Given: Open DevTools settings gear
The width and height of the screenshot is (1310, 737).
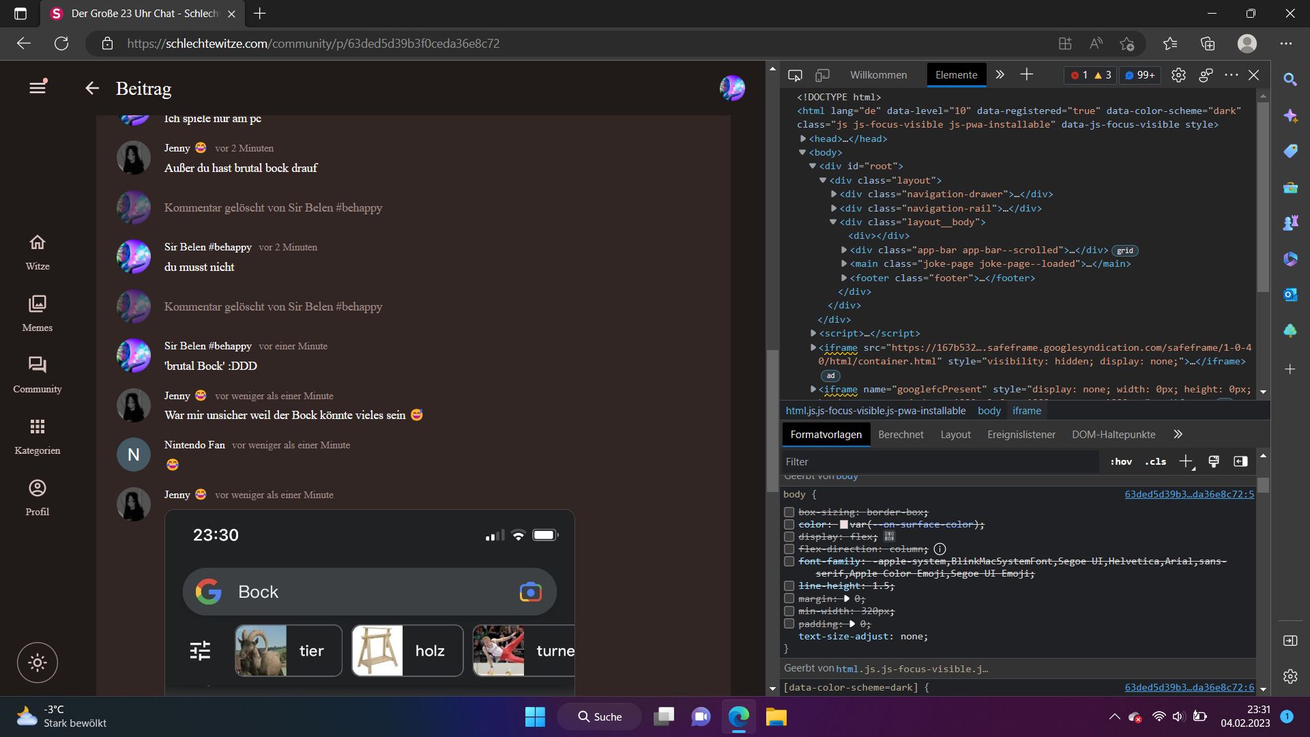Looking at the screenshot, I should click(x=1178, y=75).
